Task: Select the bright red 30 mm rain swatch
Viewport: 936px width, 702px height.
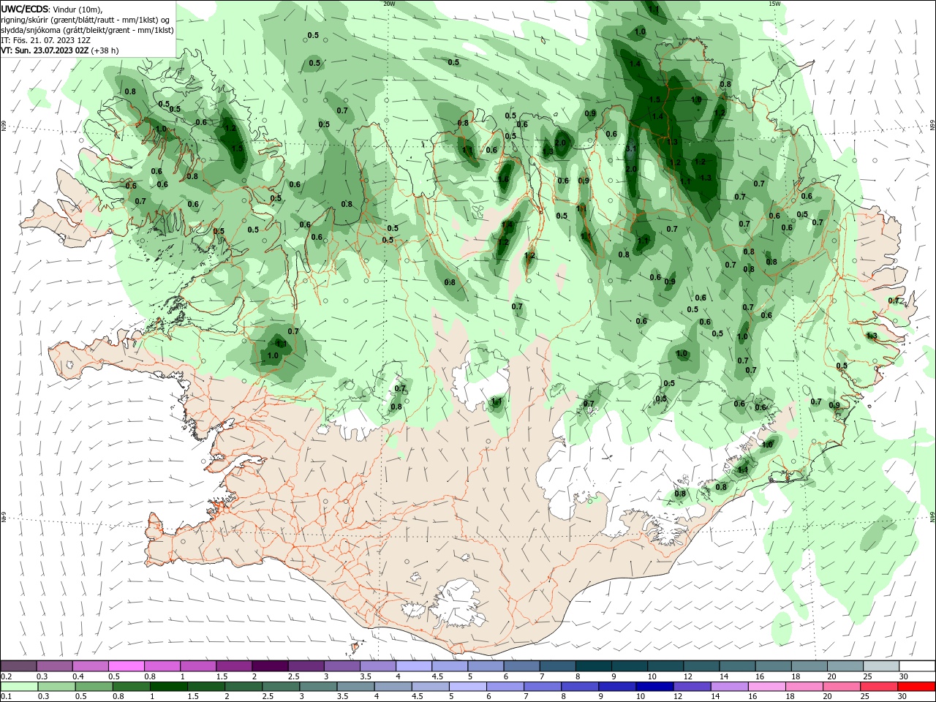Action: pyautogui.click(x=916, y=687)
